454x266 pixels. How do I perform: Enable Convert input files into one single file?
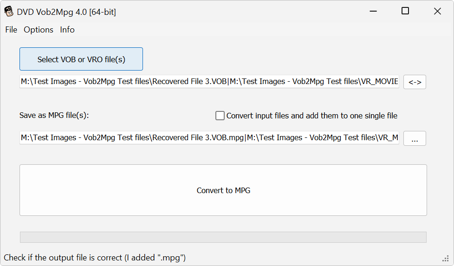click(x=220, y=116)
